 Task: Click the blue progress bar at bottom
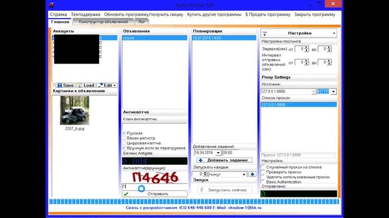pos(194,202)
